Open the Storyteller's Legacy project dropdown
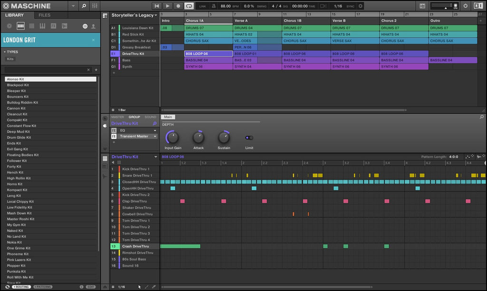This screenshot has height=291, width=487. point(135,15)
